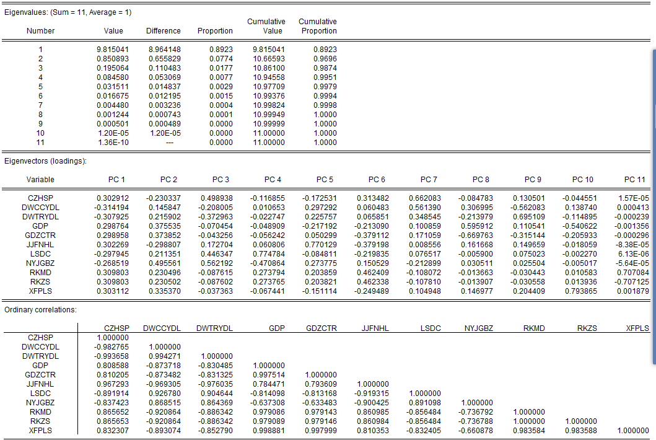Select the Cumulative Value column header
Screen dimensions: 656x440
click(x=266, y=27)
